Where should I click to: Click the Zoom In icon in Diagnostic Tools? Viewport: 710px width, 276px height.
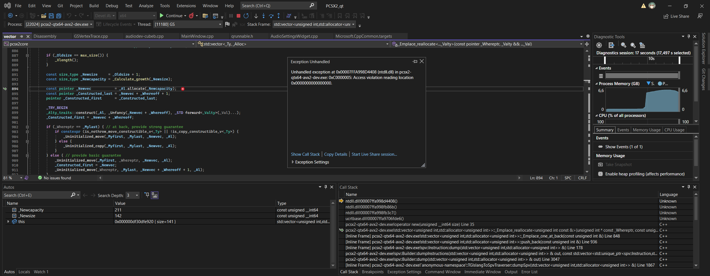pyautogui.click(x=623, y=45)
